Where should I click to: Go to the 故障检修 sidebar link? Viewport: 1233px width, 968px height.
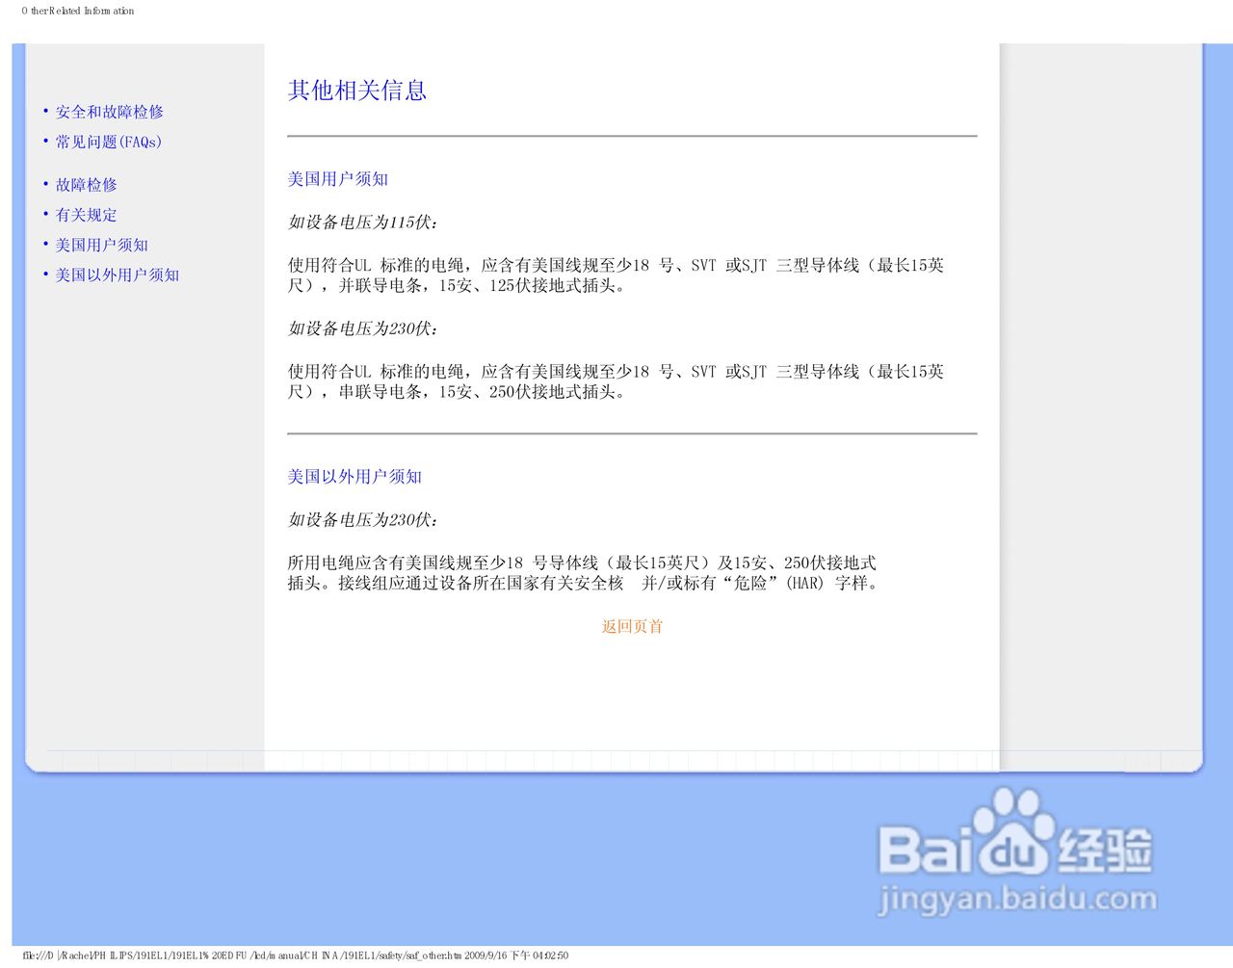[x=86, y=184]
